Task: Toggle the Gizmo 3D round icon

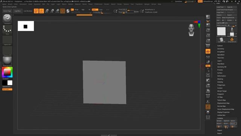Action: coord(63,11)
